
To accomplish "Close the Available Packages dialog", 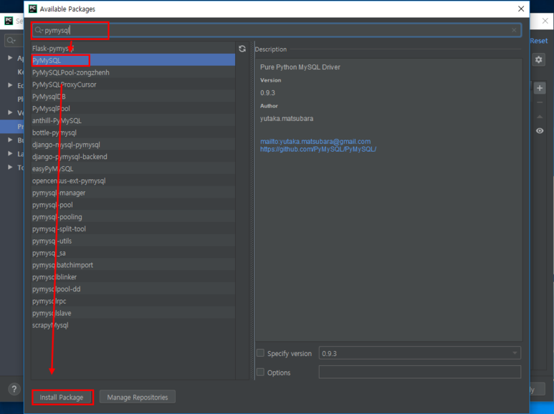I will [521, 9].
